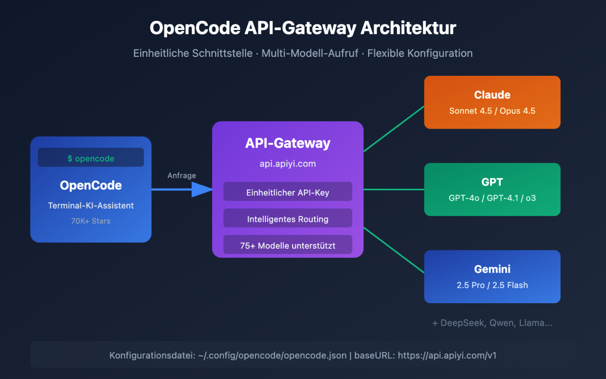Click the blue Anfrage arrow
The image size is (606, 379).
[181, 190]
